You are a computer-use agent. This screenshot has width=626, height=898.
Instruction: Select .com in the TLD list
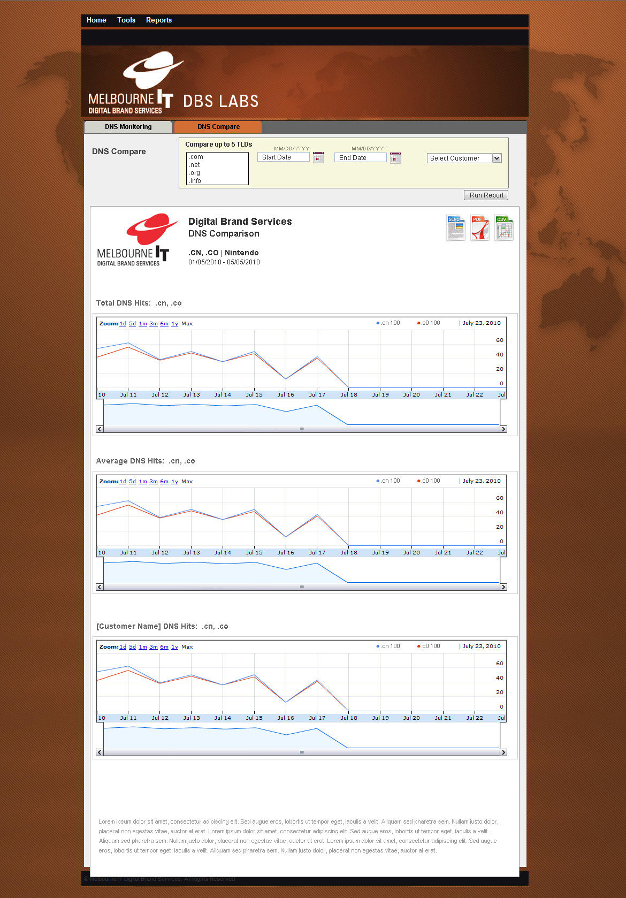click(217, 157)
